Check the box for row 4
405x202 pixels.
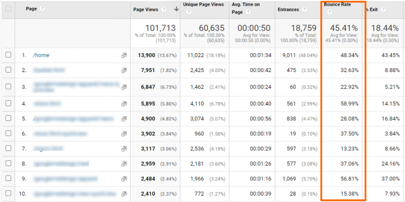[x=8, y=103]
